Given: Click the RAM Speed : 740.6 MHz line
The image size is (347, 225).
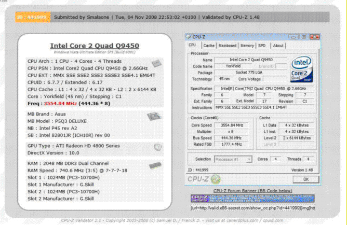Looking at the screenshot, I should click(77, 171).
